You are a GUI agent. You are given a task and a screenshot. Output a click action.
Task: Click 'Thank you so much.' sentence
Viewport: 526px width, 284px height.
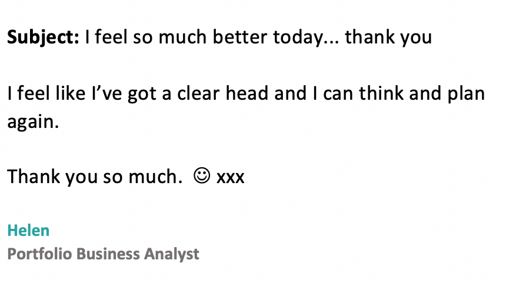coord(95,177)
